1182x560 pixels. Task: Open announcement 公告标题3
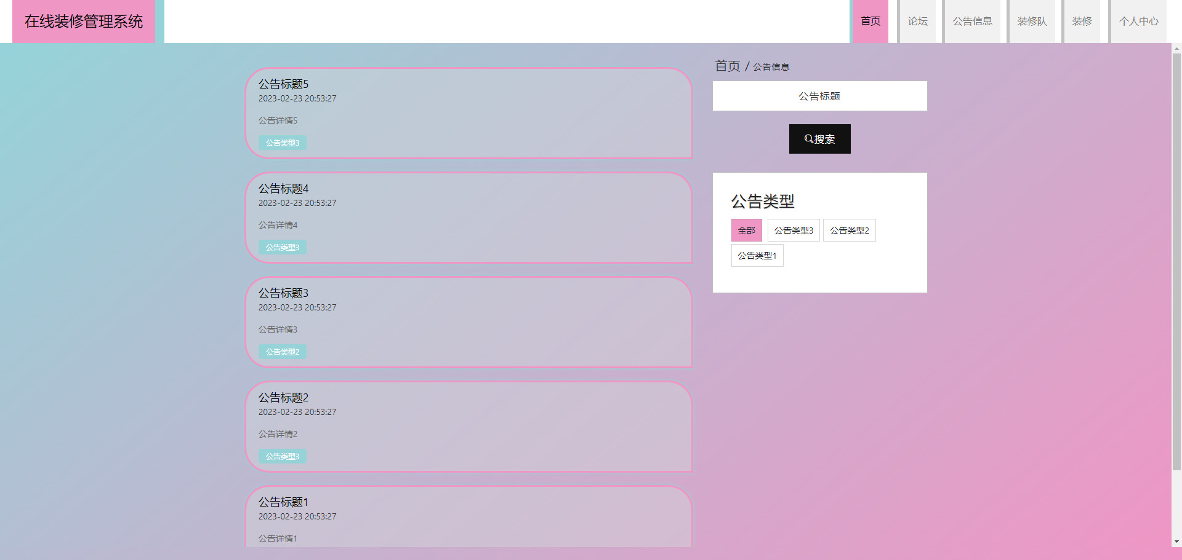click(283, 293)
